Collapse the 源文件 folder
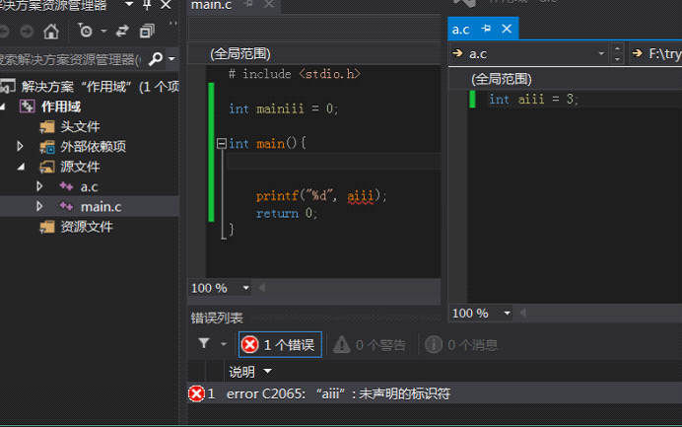 [x=21, y=167]
